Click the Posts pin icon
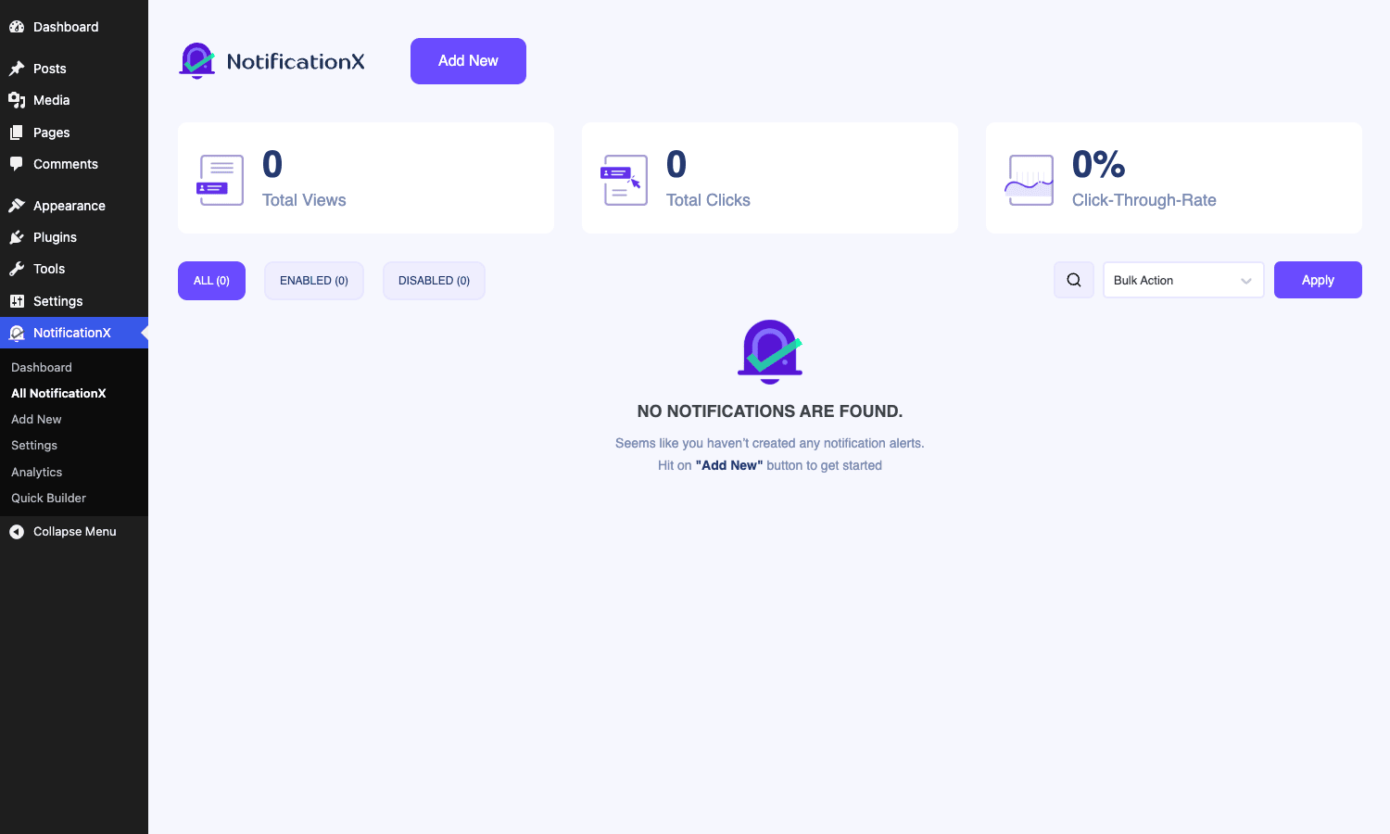The image size is (1390, 834). pos(17,69)
